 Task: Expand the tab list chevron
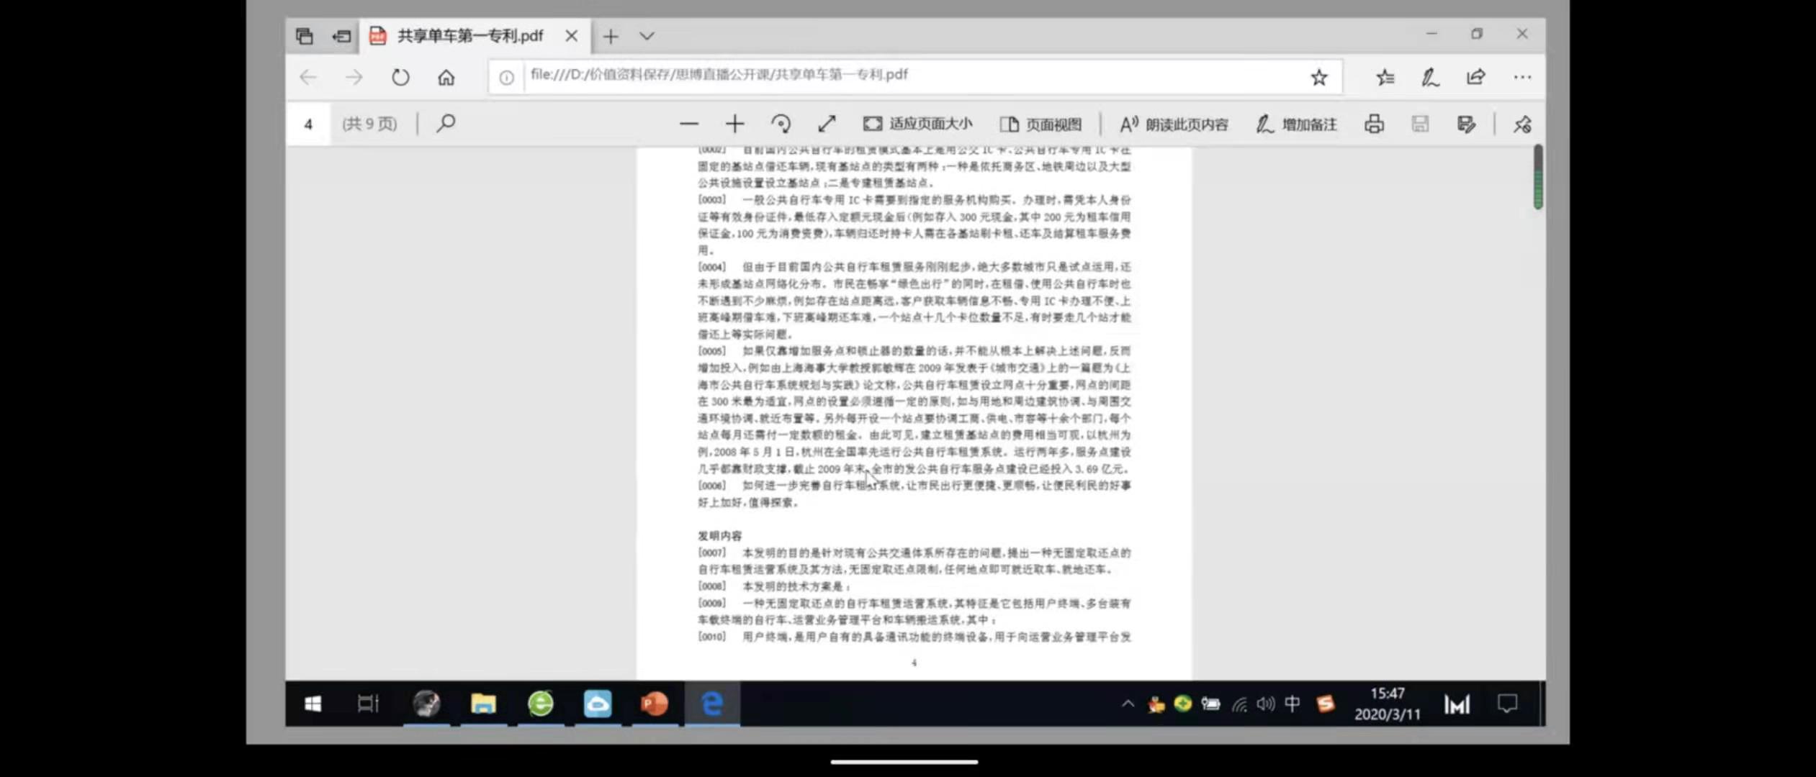(x=647, y=36)
